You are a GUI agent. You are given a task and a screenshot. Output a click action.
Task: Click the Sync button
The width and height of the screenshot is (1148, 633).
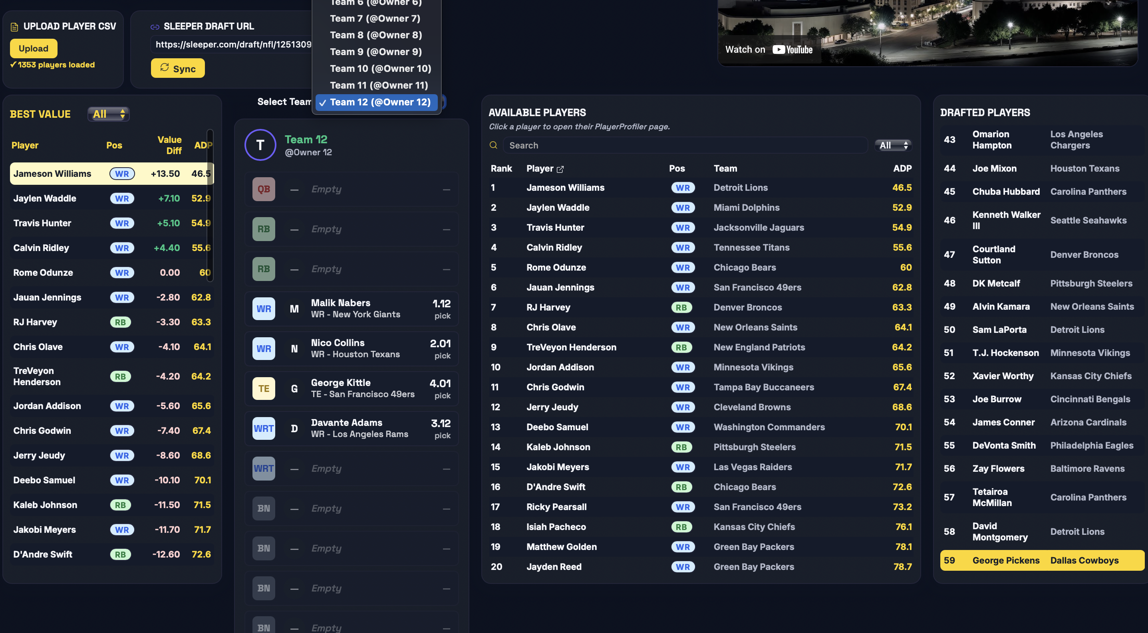(178, 68)
